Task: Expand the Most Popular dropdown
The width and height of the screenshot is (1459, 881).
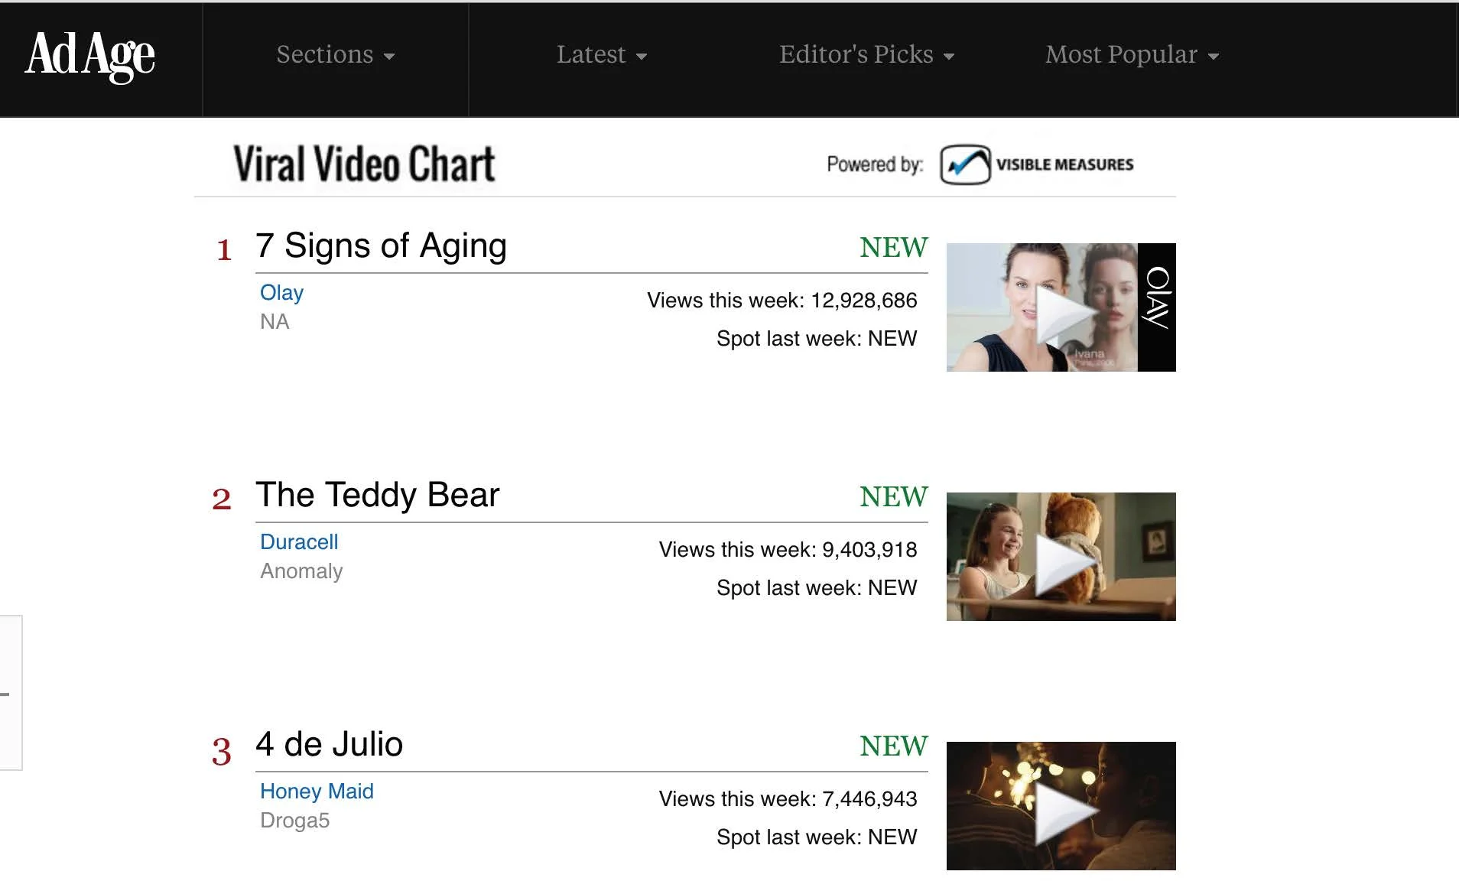Action: (1132, 55)
